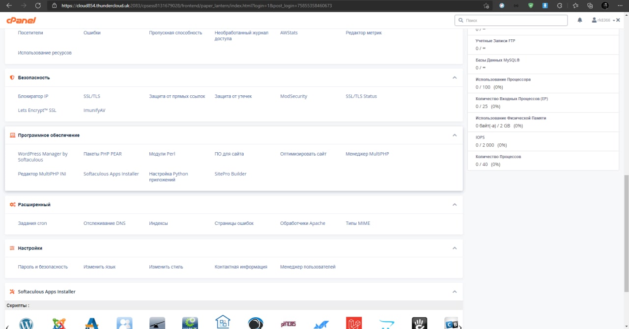Select the Laravel script icon
This screenshot has height=329, width=629.
[x=354, y=323]
